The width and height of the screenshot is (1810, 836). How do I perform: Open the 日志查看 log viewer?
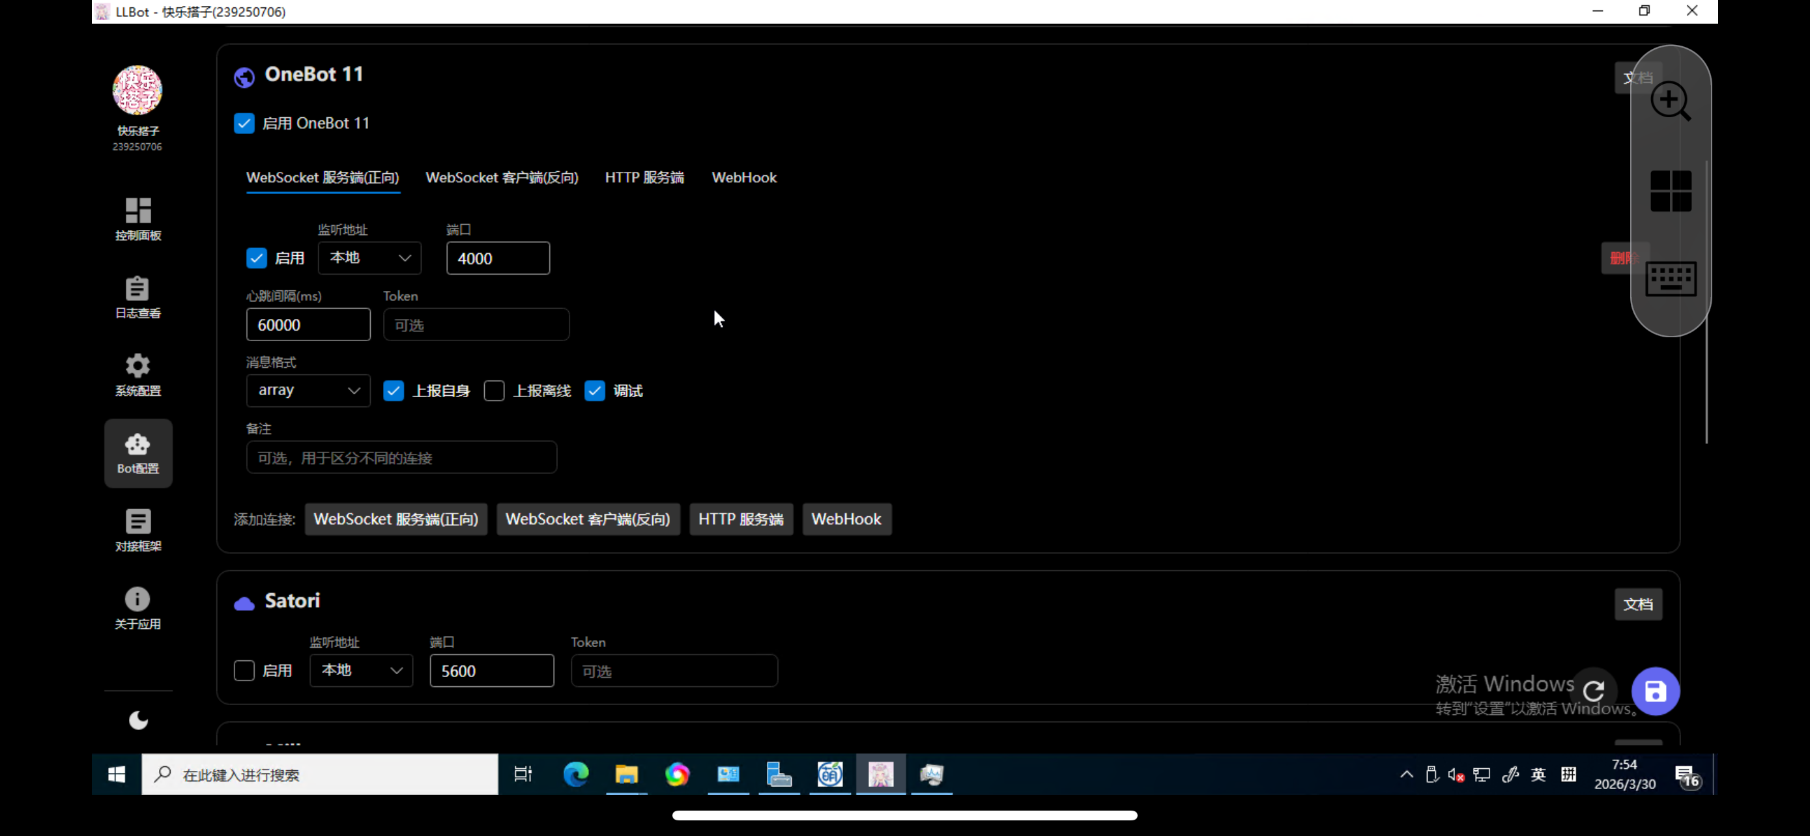pos(137,297)
